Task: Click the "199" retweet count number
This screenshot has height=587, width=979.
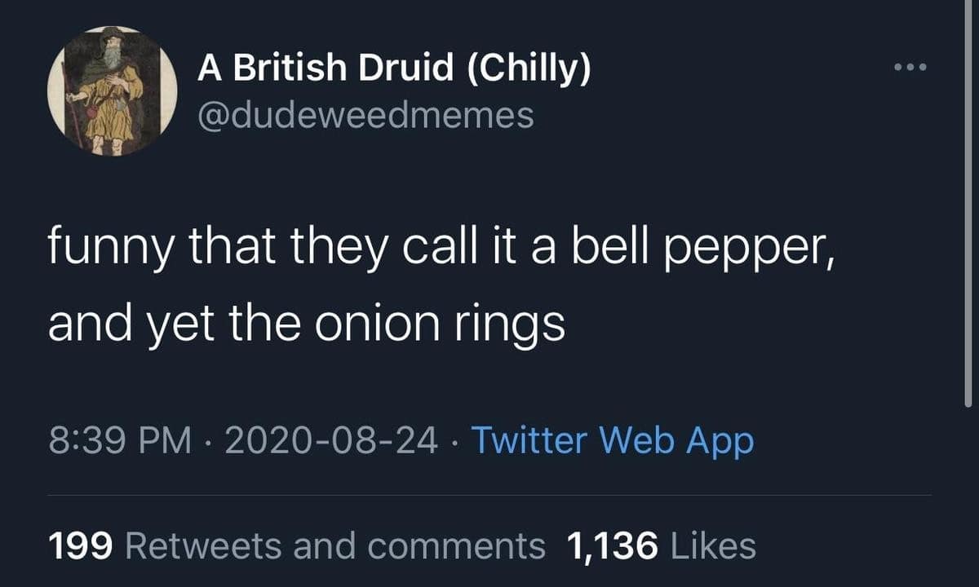Action: (79, 545)
